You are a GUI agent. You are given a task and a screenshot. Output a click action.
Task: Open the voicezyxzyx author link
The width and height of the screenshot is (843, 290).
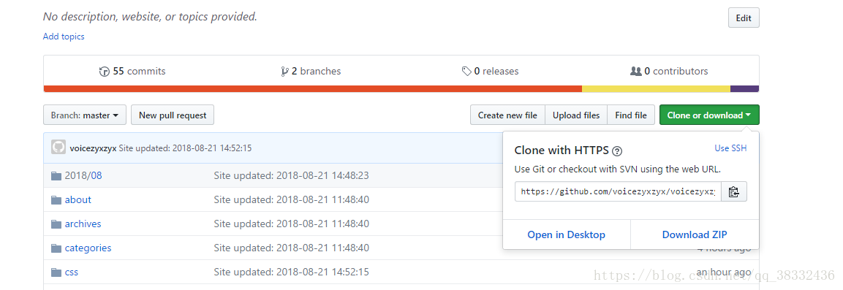pyautogui.click(x=93, y=148)
